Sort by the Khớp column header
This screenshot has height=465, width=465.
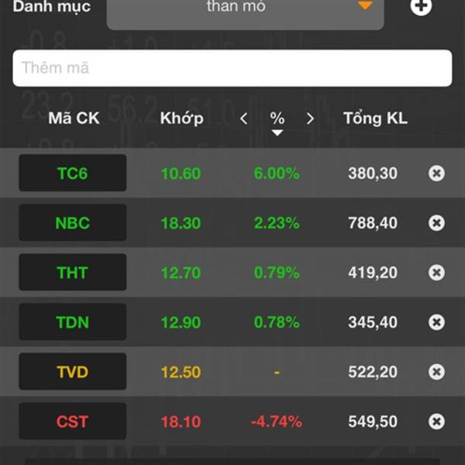click(x=182, y=119)
